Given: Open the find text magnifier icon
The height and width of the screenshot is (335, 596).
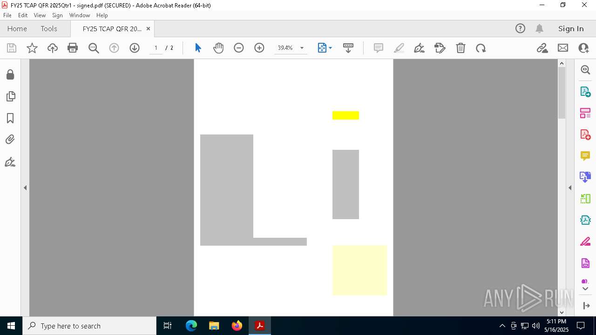Looking at the screenshot, I should pos(94,48).
